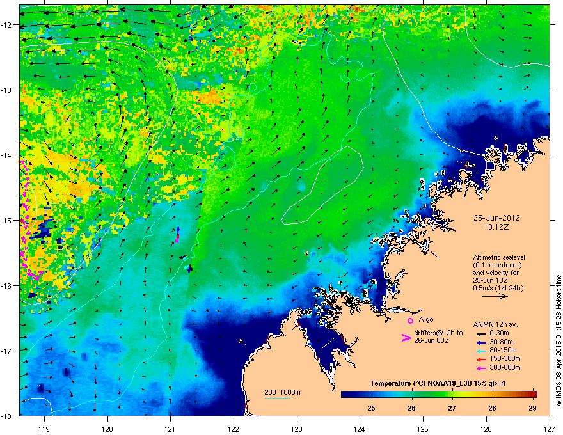Click the longitude axis label 127

[x=550, y=429]
